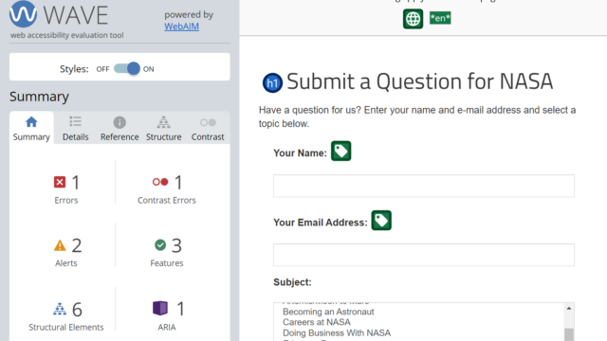Click the red Errors X icon
This screenshot has height=341, width=607.
click(60, 182)
